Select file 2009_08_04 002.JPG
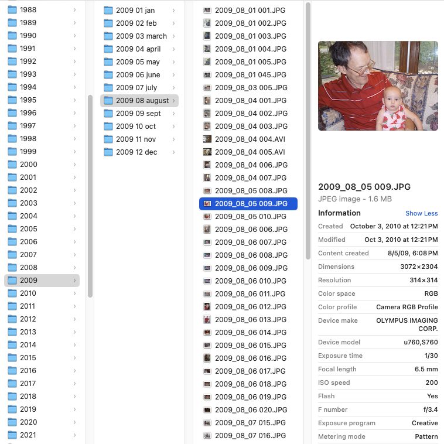Screen dimensions: 444x444 248,114
